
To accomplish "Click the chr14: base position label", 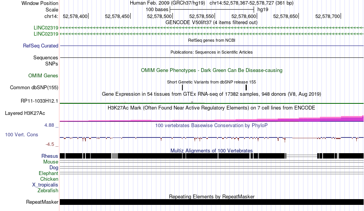I will pyautogui.click(x=51, y=16).
